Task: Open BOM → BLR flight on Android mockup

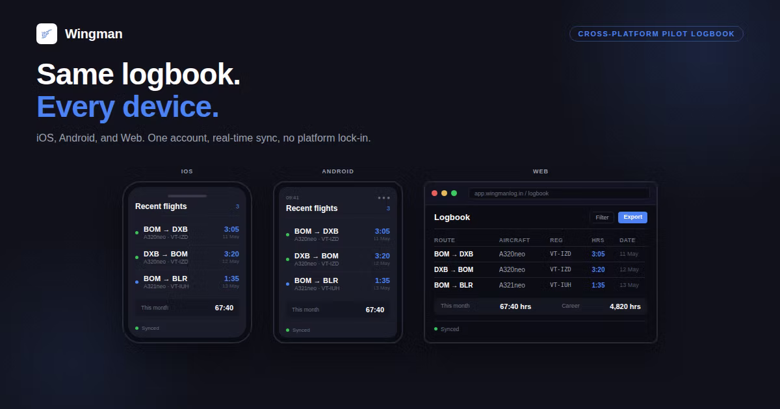Action: 338,284
